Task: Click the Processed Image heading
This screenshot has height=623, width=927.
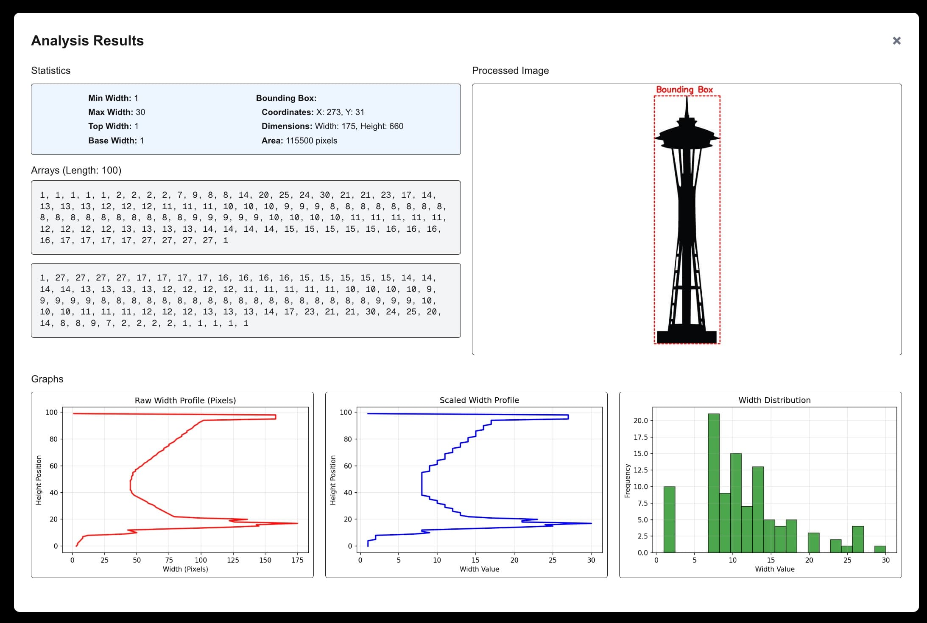Action: point(511,70)
